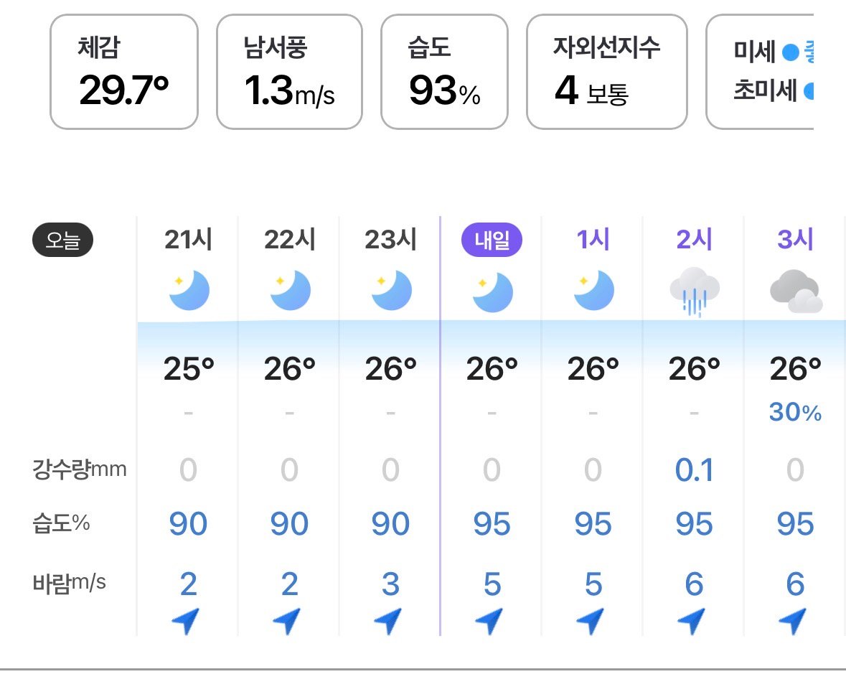Click the moon icon under 21시
Viewport: 846px width, 692px height.
tap(189, 291)
